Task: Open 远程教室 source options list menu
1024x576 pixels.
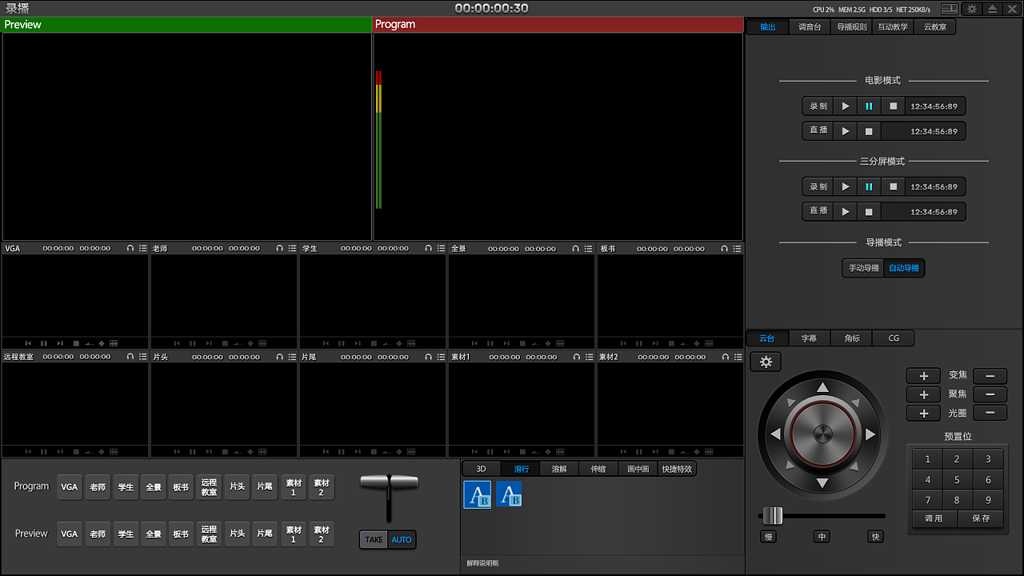Action: point(143,357)
